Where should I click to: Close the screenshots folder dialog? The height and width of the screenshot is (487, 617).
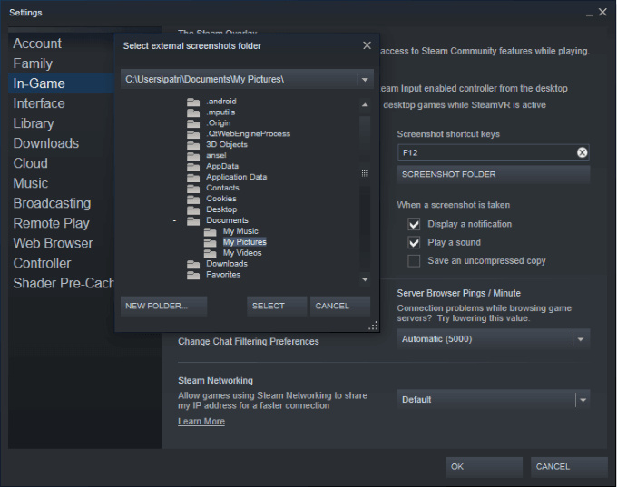pos(367,45)
